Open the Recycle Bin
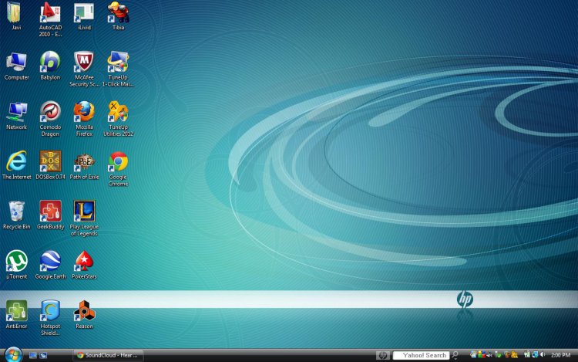The width and height of the screenshot is (578, 362). pos(16,215)
